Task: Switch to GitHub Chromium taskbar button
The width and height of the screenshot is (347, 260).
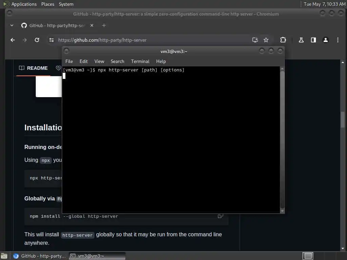Action: click(39, 256)
